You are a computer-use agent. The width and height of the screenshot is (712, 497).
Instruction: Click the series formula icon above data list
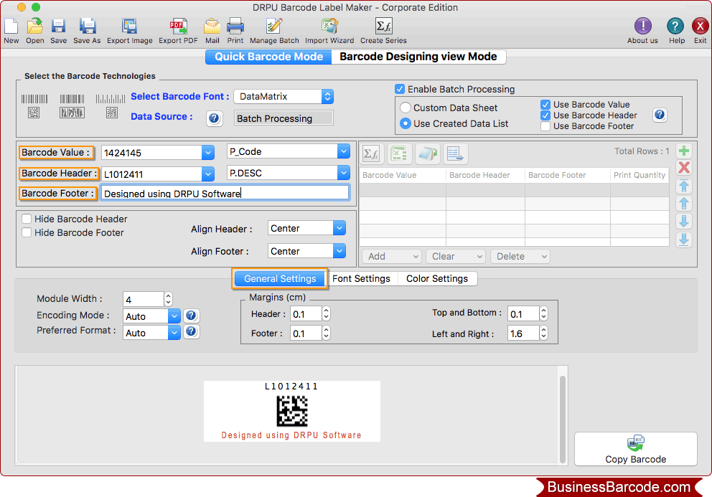click(371, 154)
